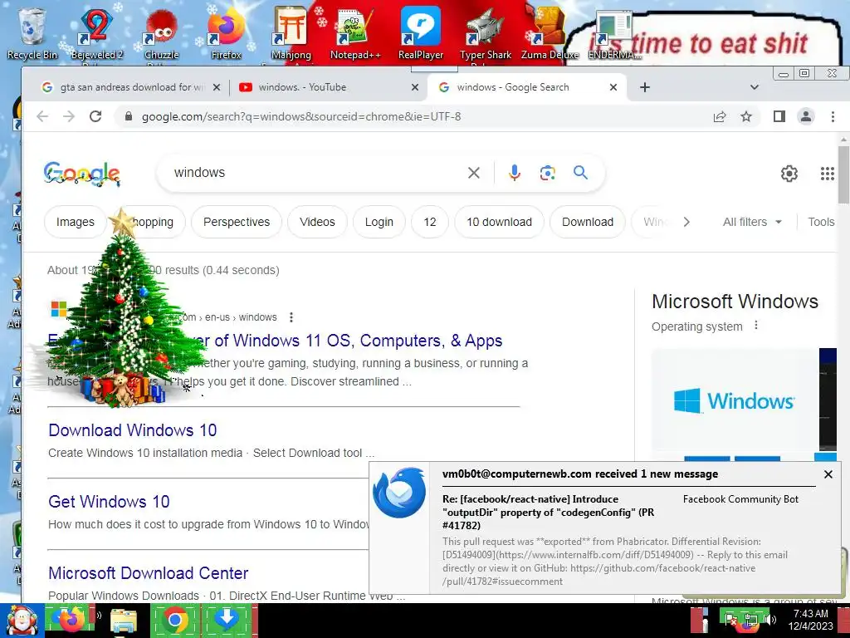This screenshot has width=850, height=638.
Task: Open File Explorer from the taskbar
Action: [x=123, y=620]
